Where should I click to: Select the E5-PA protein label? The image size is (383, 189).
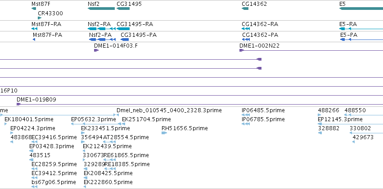click(x=349, y=35)
